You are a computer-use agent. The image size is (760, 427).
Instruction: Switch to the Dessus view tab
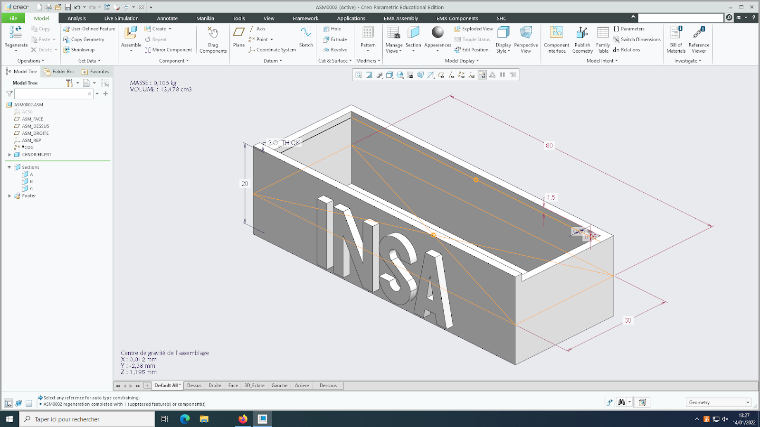[194, 386]
